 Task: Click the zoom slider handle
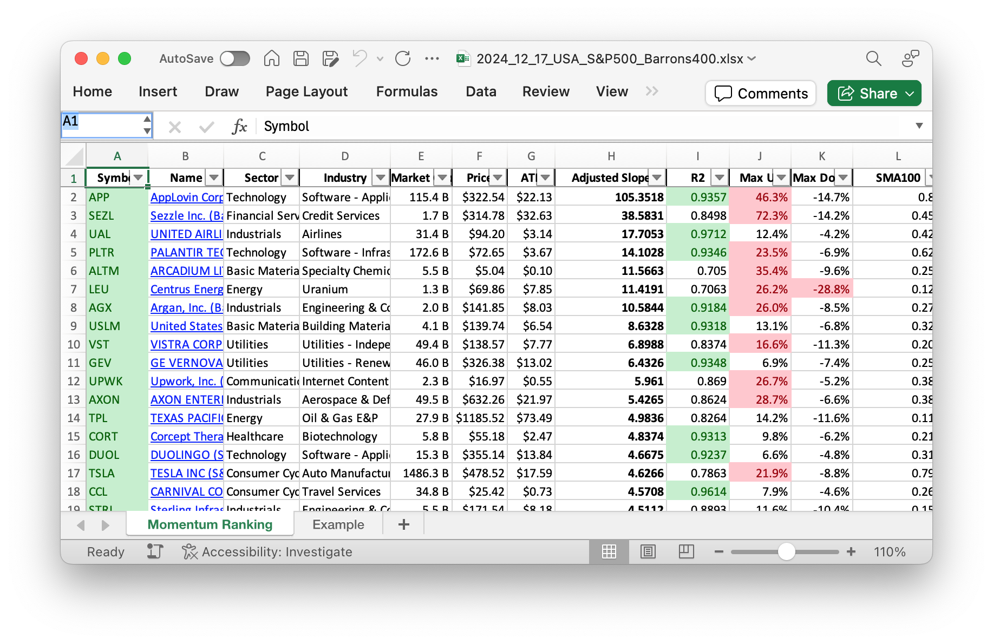coord(786,551)
